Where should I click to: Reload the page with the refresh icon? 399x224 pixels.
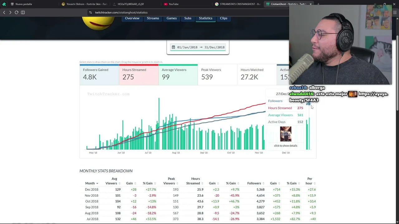[x=17, y=12]
